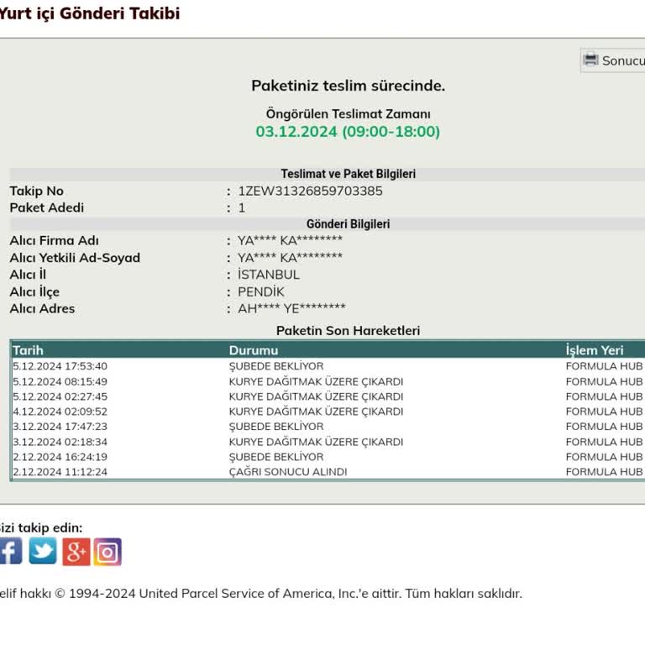This screenshot has height=645, width=645.
Task: Click the Yurt içi Gönderi Takibi title
Action: [90, 13]
